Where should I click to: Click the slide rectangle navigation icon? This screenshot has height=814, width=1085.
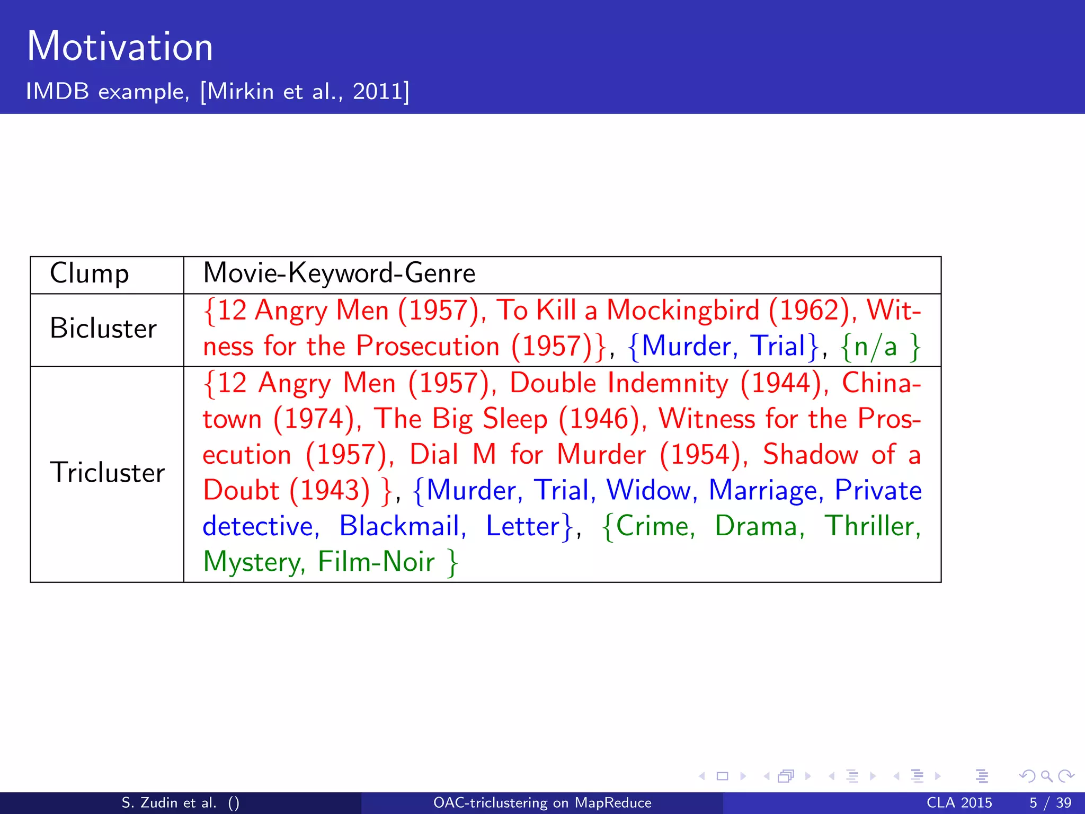pos(722,776)
